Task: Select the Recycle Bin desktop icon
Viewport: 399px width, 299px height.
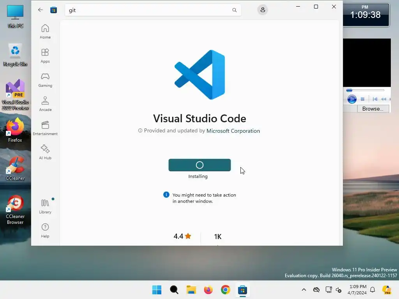Action: [15, 55]
